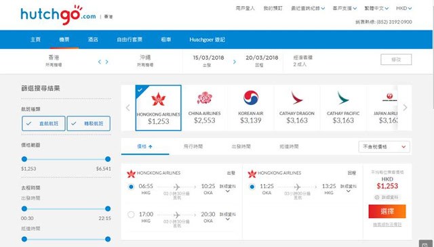Click the orange 選擇 button
434x247 pixels.
387,211
